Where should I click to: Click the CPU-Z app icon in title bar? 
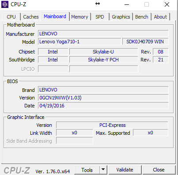pos(5,4)
